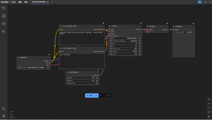Zoom out with the minus canvas button
This screenshot has width=212, height=120.
pos(209,104)
